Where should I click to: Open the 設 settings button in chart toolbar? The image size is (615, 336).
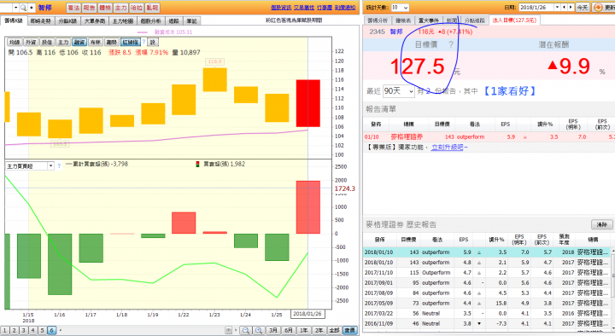click(153, 42)
